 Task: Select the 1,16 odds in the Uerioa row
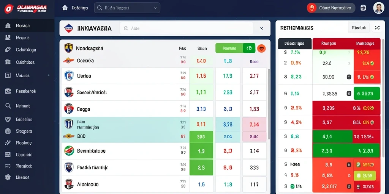click(x=201, y=76)
